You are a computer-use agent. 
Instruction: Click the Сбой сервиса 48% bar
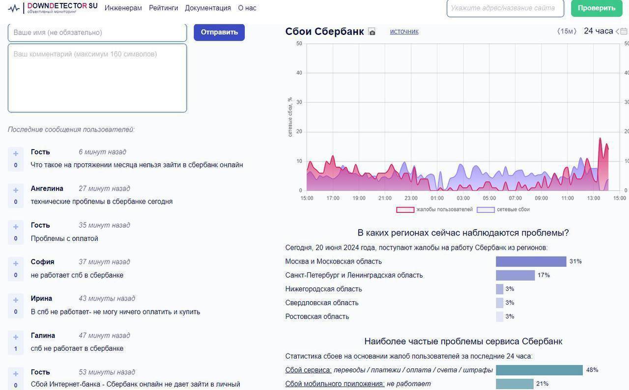click(x=539, y=370)
